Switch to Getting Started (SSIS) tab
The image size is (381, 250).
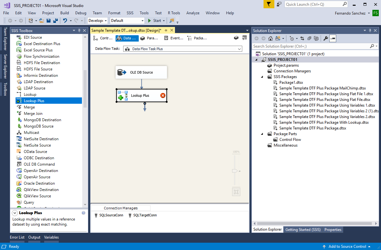[x=303, y=230]
